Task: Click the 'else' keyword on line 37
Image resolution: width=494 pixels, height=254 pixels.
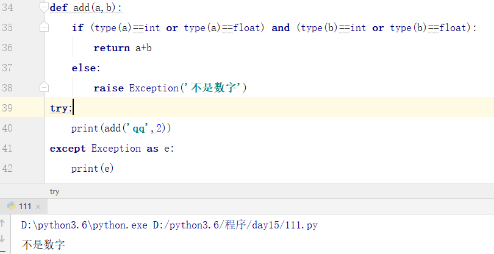Action: click(x=84, y=68)
